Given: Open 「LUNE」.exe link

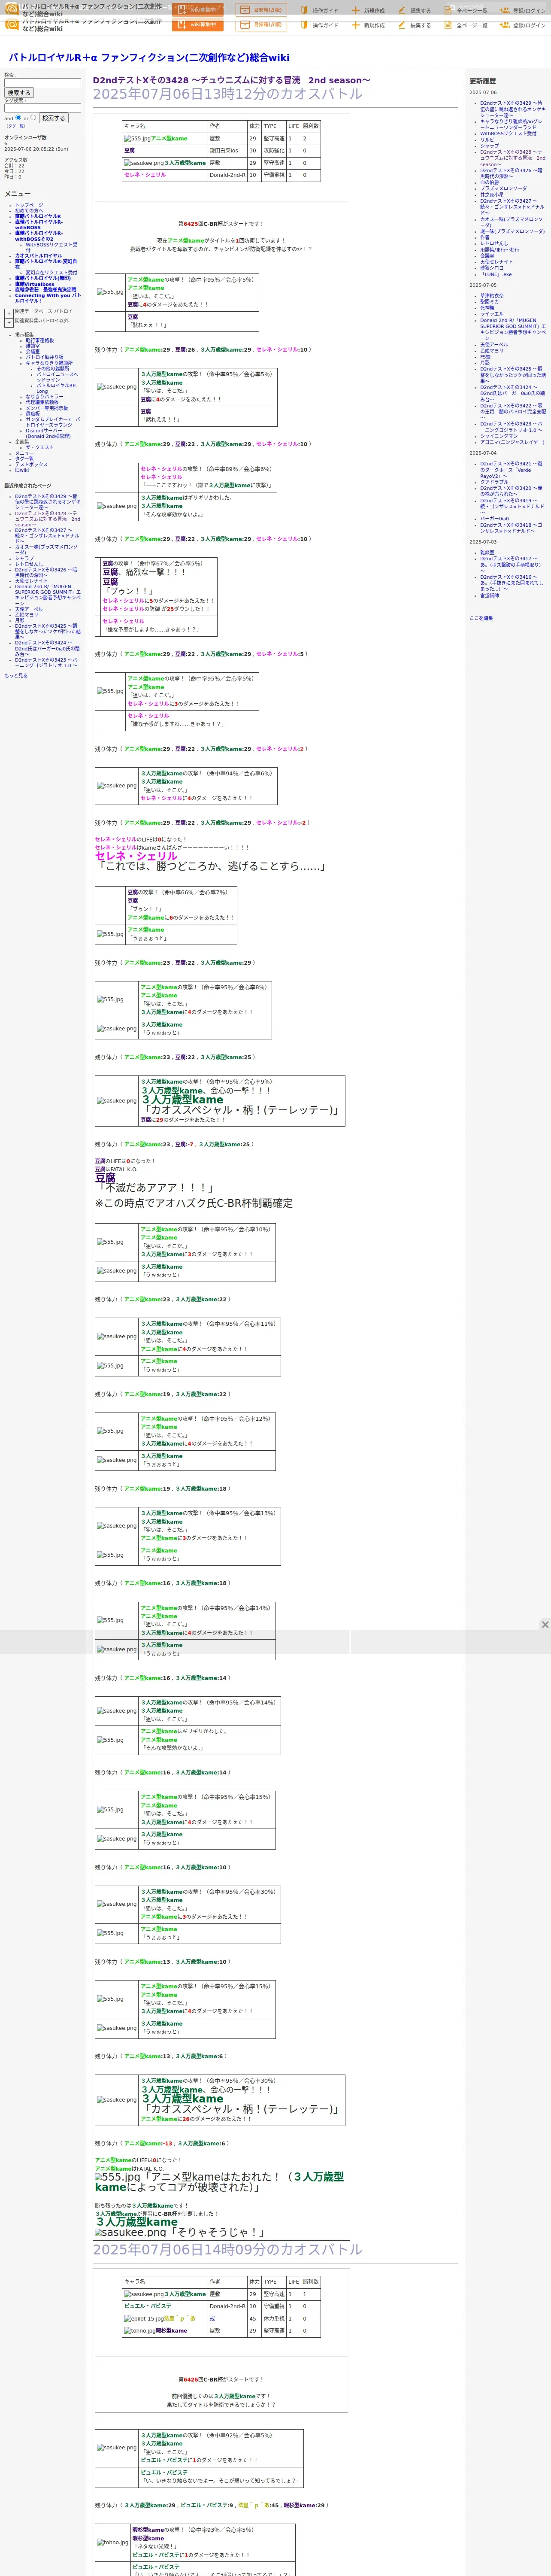Looking at the screenshot, I should click(x=496, y=274).
